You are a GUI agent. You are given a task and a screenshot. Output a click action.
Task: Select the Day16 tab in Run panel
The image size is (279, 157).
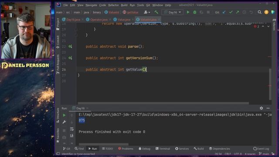(x=80, y=108)
